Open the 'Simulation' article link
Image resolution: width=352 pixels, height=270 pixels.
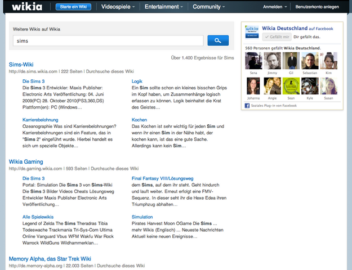(x=142, y=217)
